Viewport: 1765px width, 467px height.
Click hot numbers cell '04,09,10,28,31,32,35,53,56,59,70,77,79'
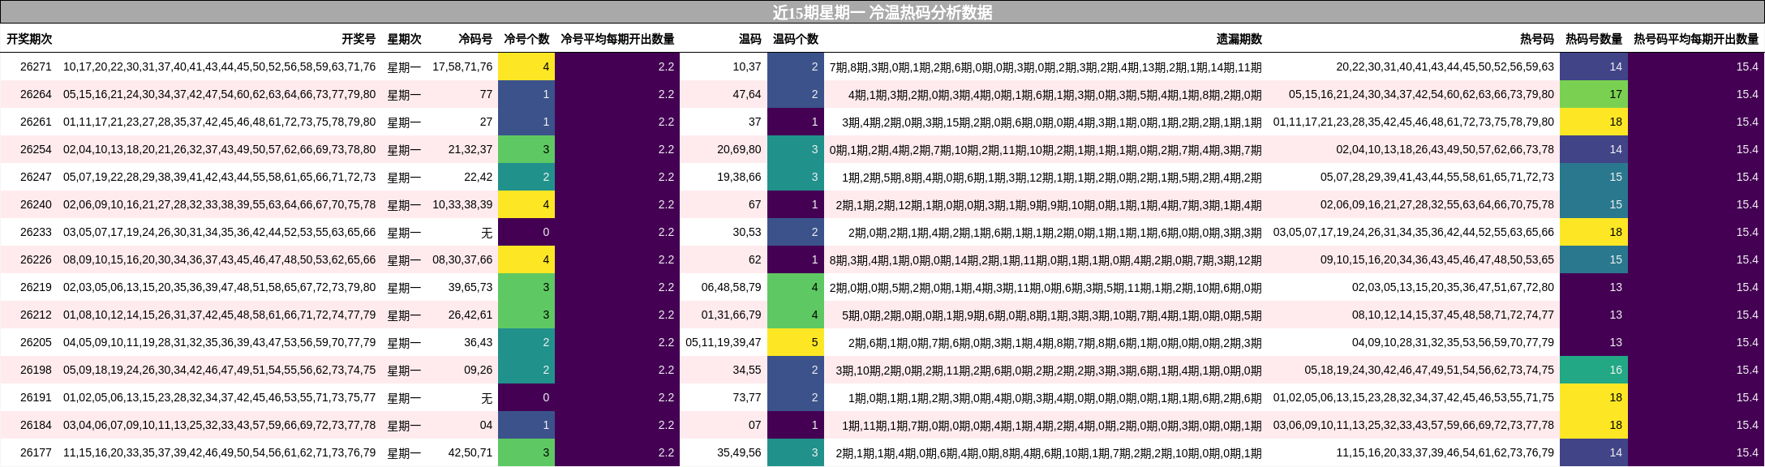click(1453, 342)
